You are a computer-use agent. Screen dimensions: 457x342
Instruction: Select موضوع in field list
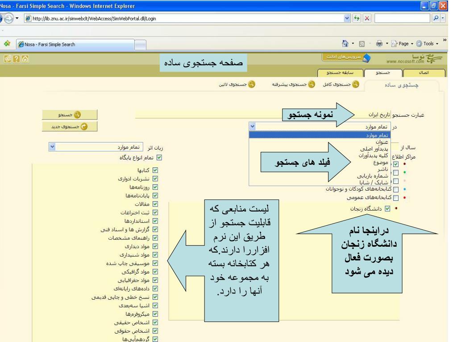[320, 162]
